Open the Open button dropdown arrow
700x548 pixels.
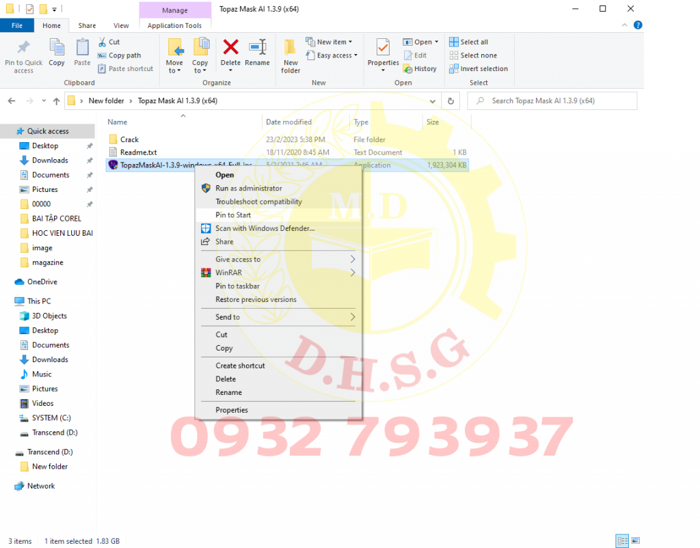pos(437,42)
